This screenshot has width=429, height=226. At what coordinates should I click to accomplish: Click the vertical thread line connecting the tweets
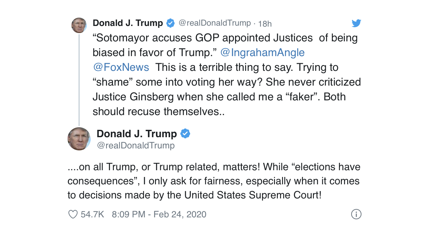point(79,80)
